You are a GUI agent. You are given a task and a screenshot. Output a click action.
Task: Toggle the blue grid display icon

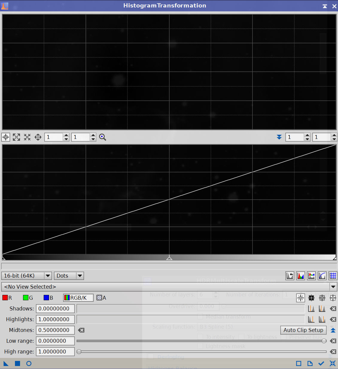click(x=333, y=276)
